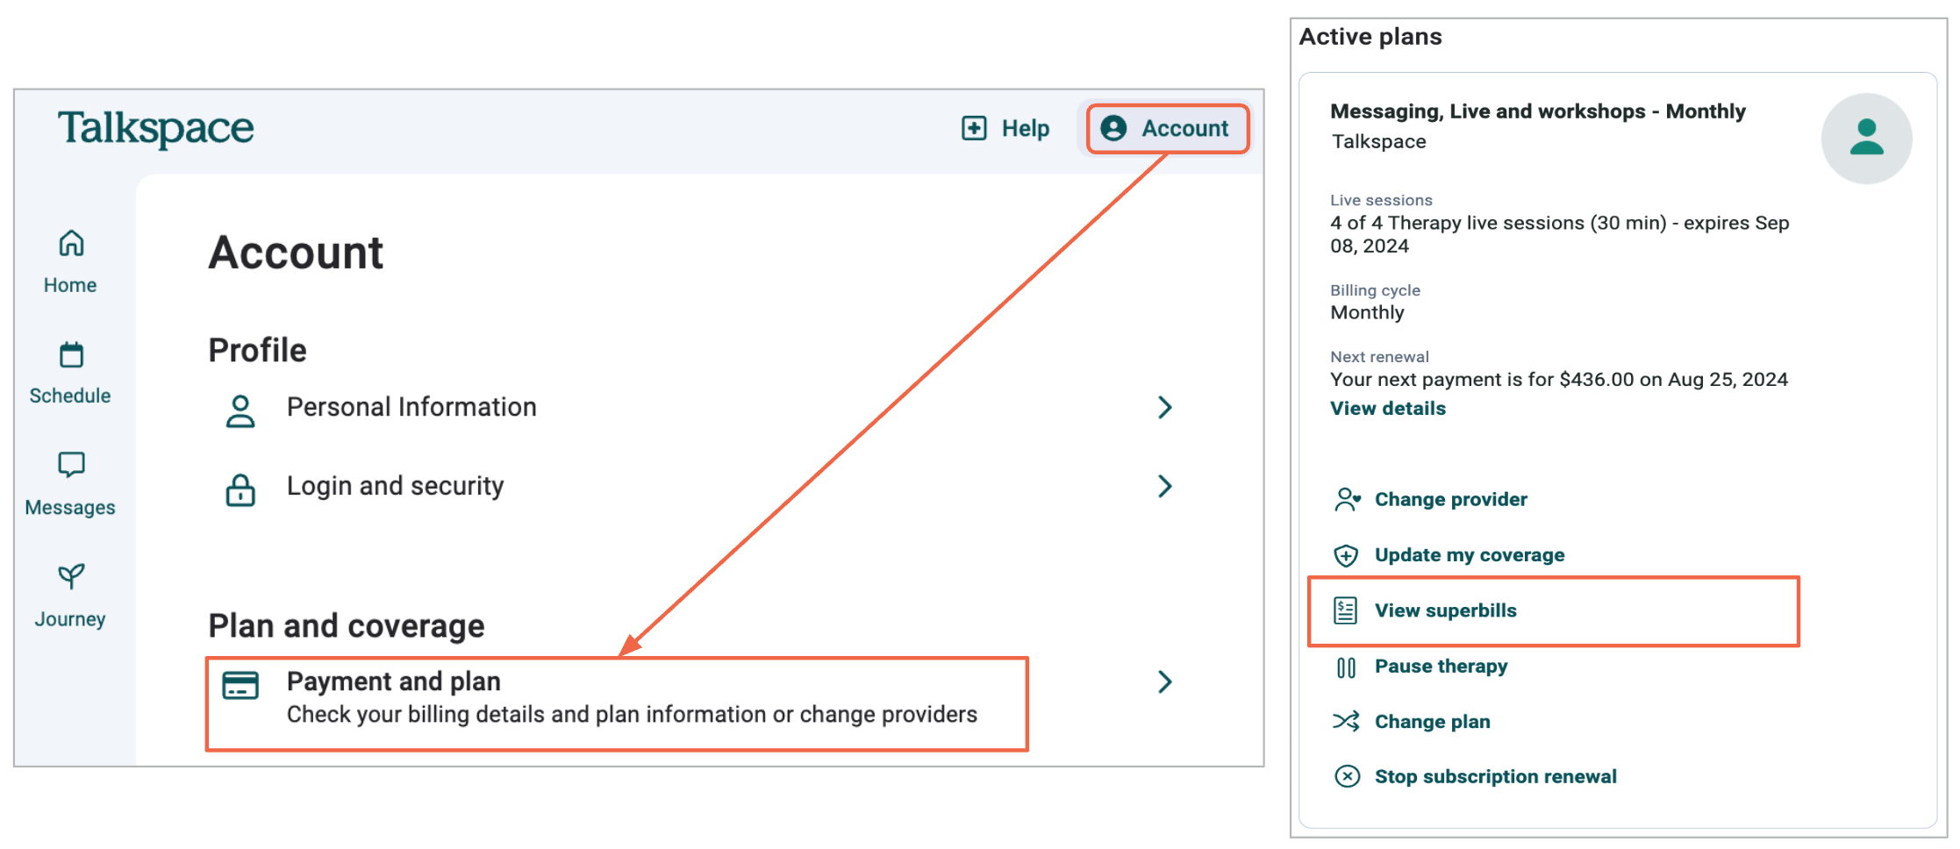Click the 'Check your billing details' description
Image resolution: width=1960 pixels, height=849 pixels.
tap(632, 715)
